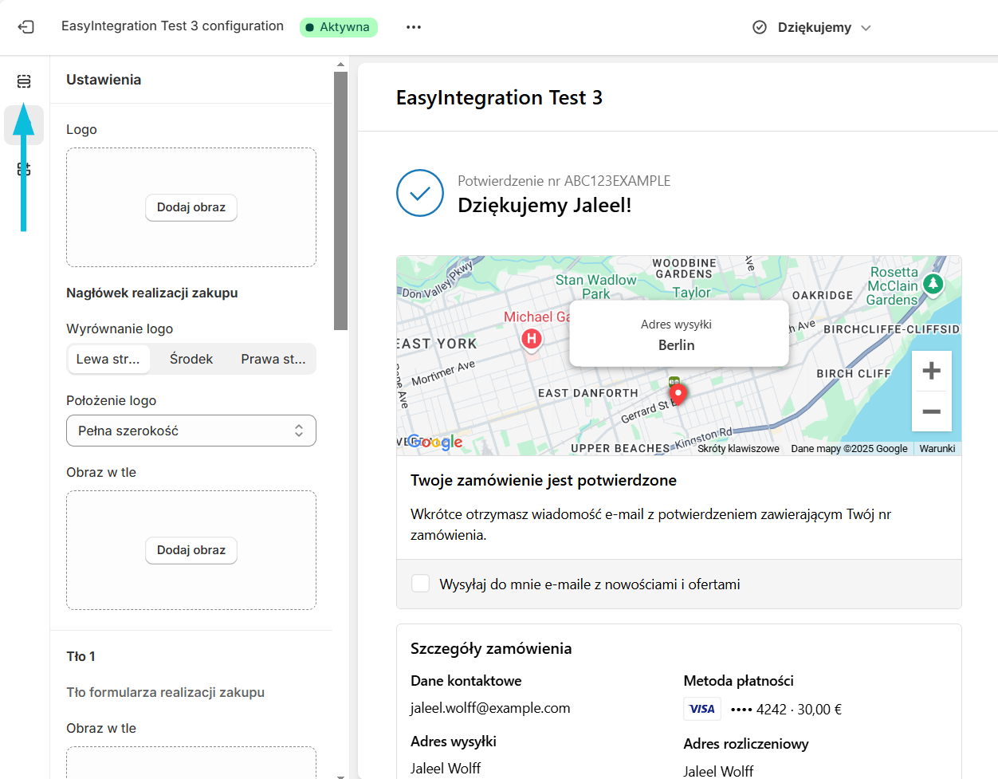
Task: Click the EasyIntegration Test 3 configuration title
Action: coord(172,26)
